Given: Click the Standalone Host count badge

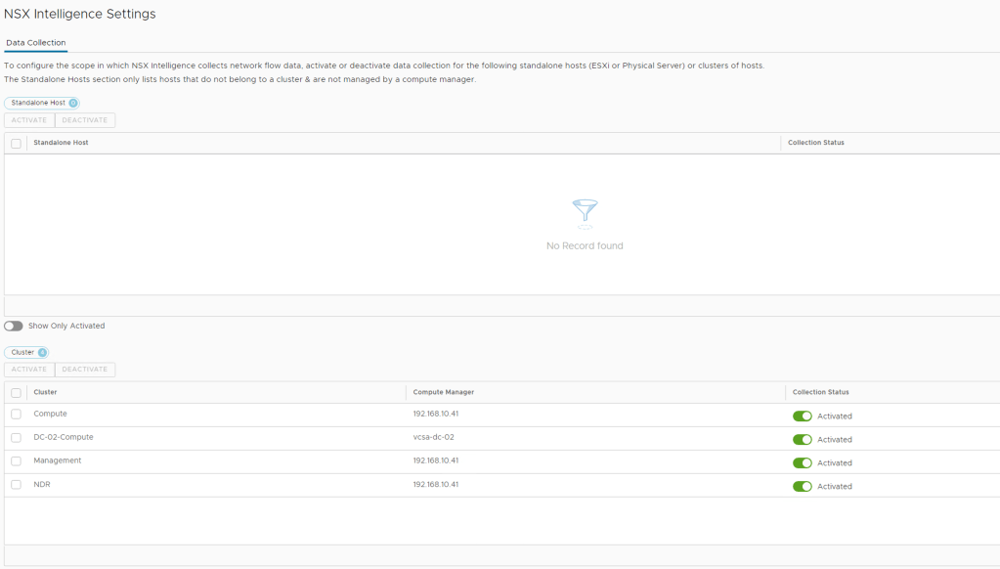Looking at the screenshot, I should pyautogui.click(x=73, y=103).
